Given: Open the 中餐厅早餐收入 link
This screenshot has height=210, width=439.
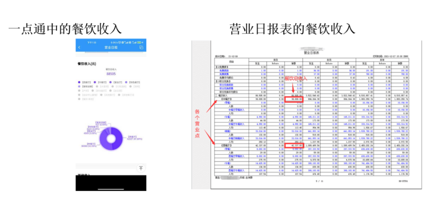Looking at the screenshot, I should point(236,110).
